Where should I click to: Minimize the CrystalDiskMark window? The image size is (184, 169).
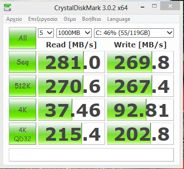(143, 7)
